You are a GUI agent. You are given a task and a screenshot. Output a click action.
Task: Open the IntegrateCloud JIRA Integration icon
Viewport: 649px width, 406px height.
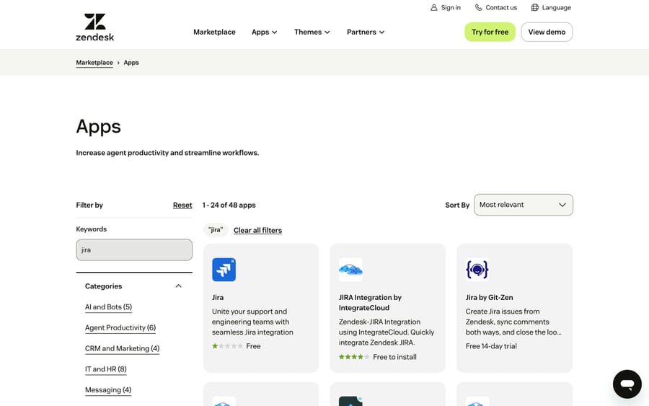click(x=350, y=270)
